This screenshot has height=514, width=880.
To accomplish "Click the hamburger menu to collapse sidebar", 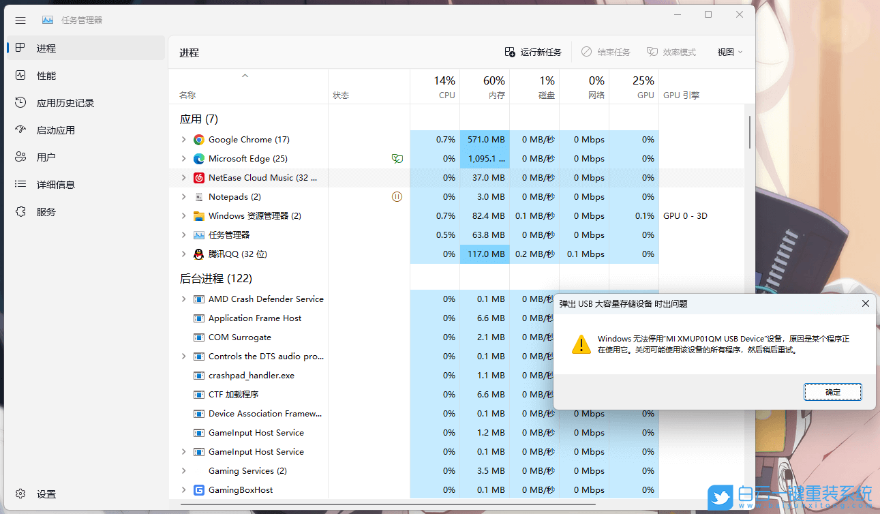I will point(20,20).
